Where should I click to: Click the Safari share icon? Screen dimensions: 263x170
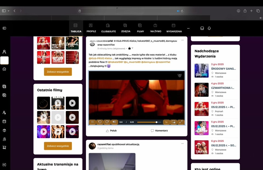[245, 11]
